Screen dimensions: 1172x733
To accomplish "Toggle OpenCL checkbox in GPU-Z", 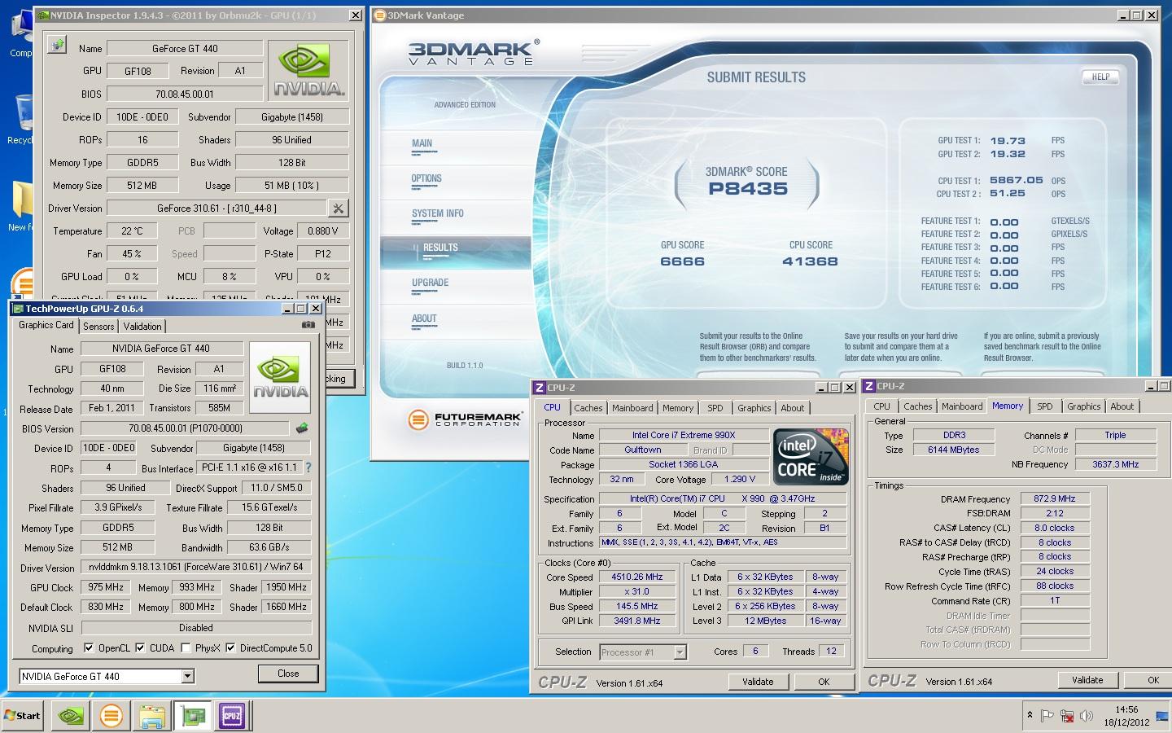I will tap(89, 648).
